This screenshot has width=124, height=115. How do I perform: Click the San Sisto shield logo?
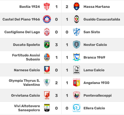77,32
